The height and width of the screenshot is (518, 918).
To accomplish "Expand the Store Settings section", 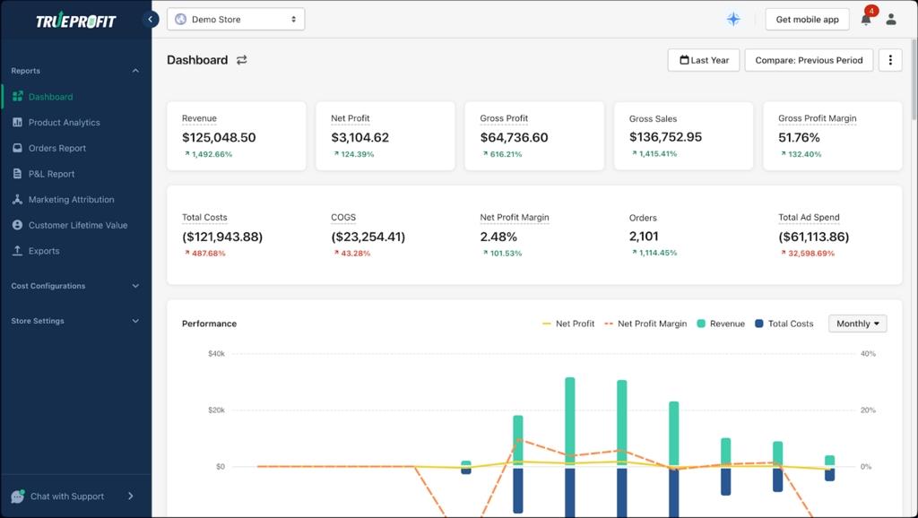I will 75,321.
